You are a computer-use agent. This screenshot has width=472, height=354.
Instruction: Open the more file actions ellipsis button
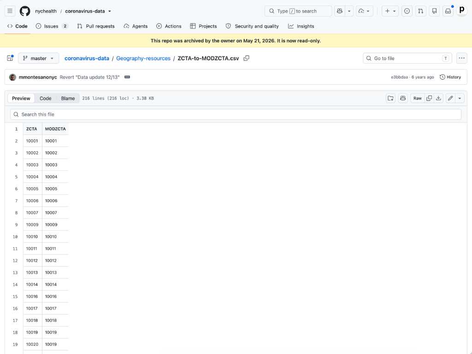(462, 58)
